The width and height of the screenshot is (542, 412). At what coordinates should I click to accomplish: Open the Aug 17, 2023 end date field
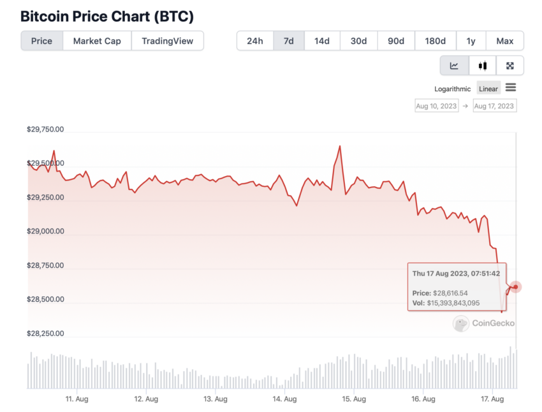[x=494, y=106]
